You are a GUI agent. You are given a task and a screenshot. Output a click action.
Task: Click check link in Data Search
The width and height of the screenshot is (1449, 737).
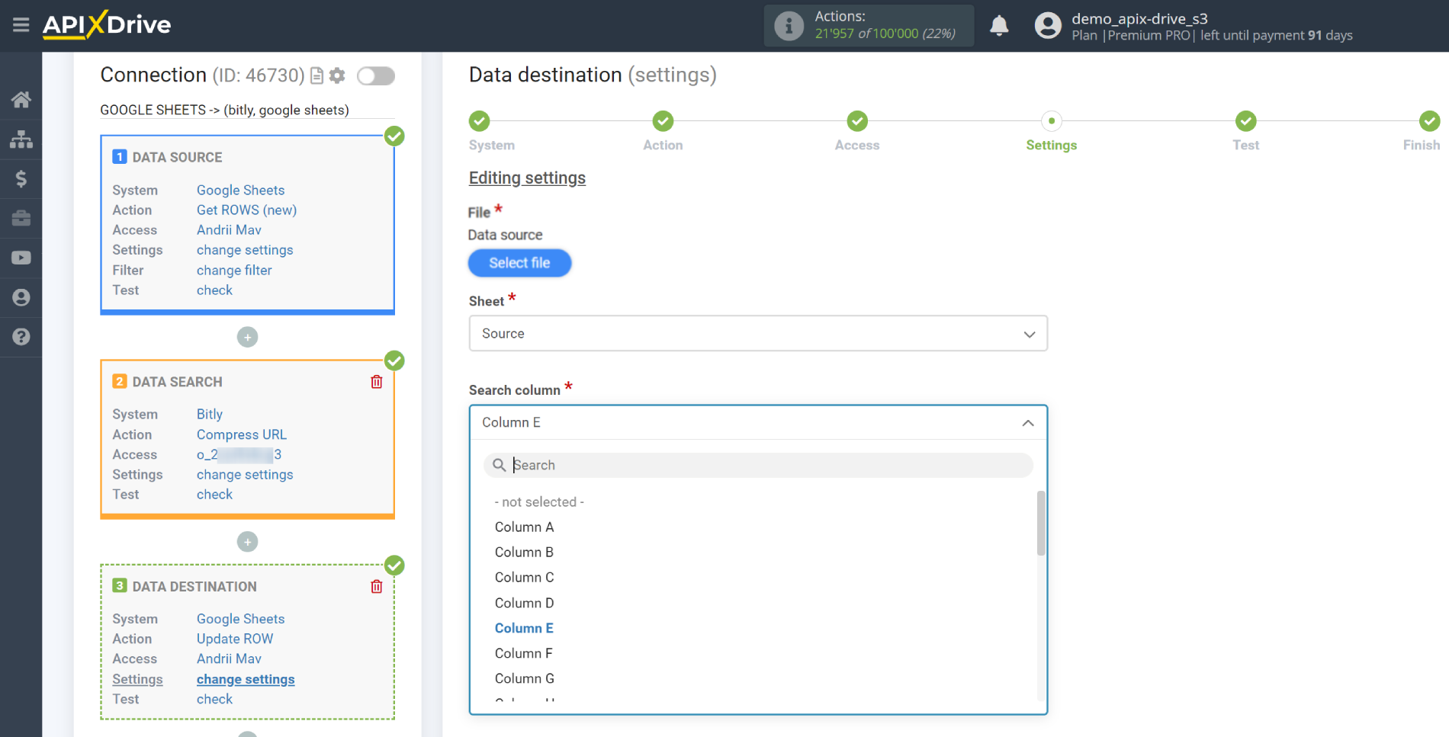[x=214, y=495]
